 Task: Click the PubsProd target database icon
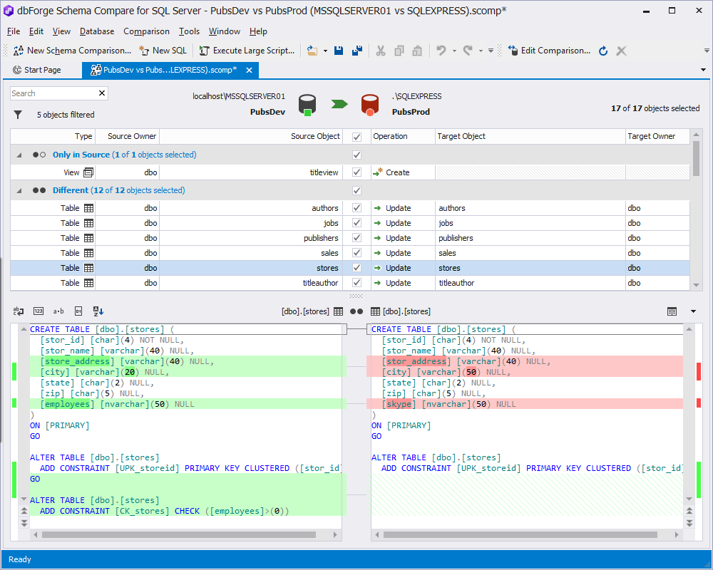click(369, 105)
